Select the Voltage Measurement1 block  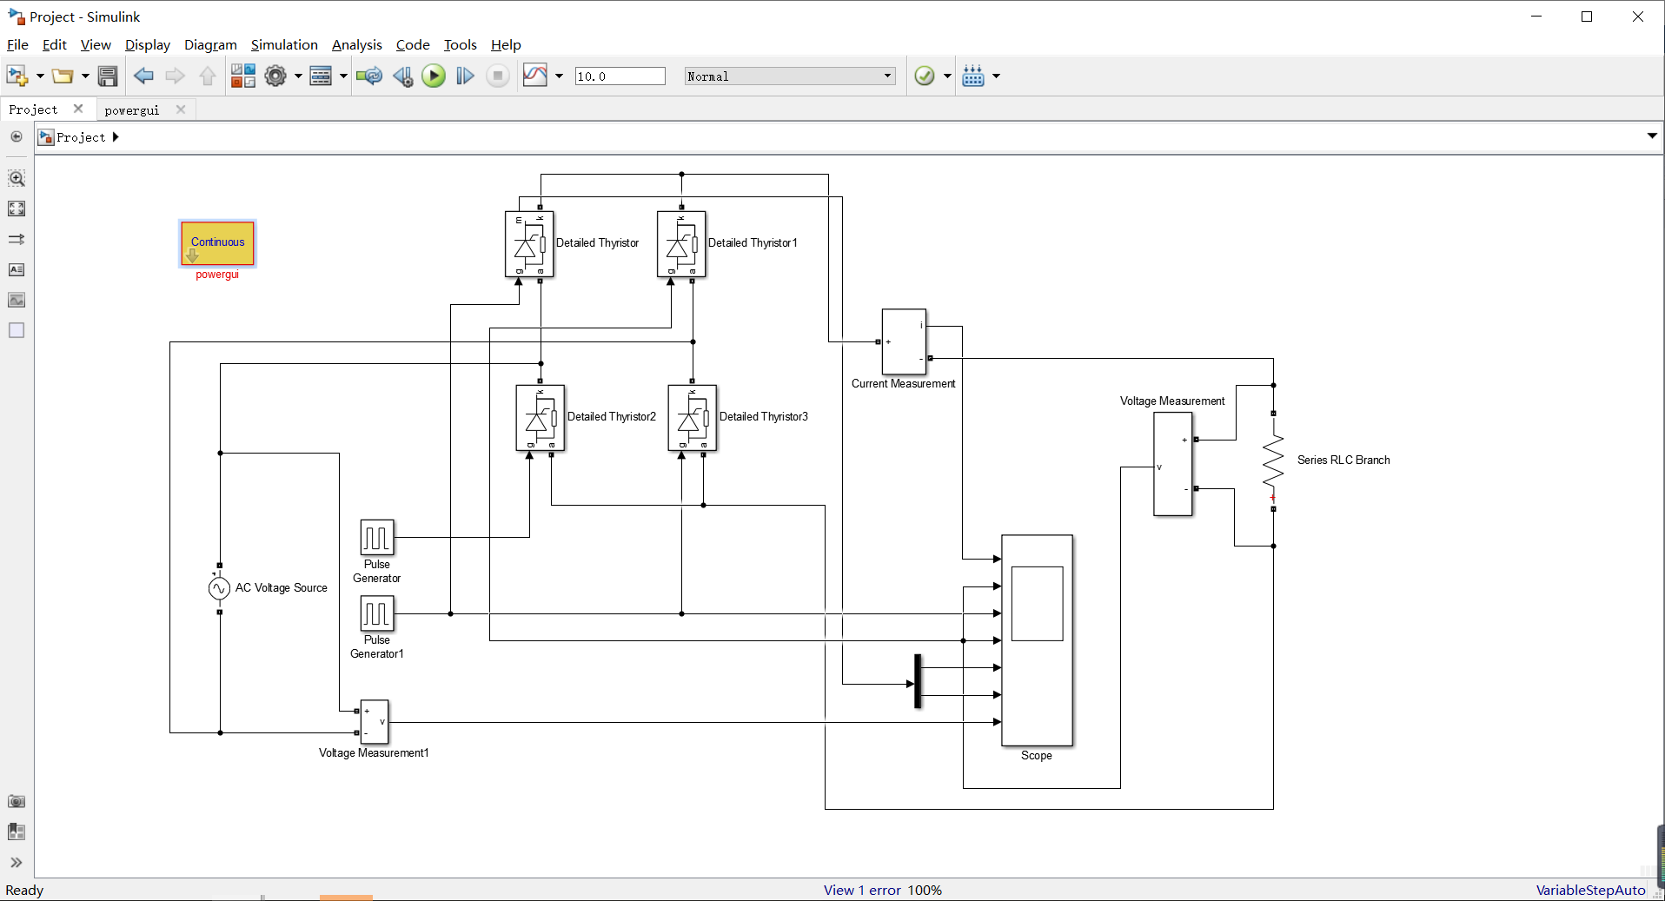coord(375,722)
